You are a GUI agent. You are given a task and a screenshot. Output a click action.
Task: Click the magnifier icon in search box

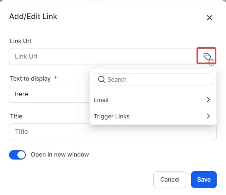coord(101,80)
